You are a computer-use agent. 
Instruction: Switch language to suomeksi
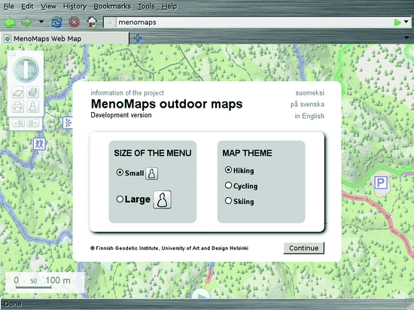(x=309, y=93)
